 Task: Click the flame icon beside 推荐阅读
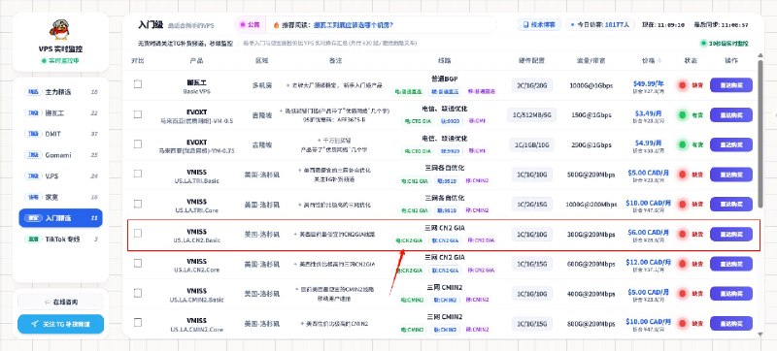pos(276,24)
